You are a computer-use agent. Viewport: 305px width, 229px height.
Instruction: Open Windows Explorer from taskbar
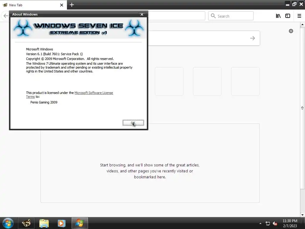44,223
